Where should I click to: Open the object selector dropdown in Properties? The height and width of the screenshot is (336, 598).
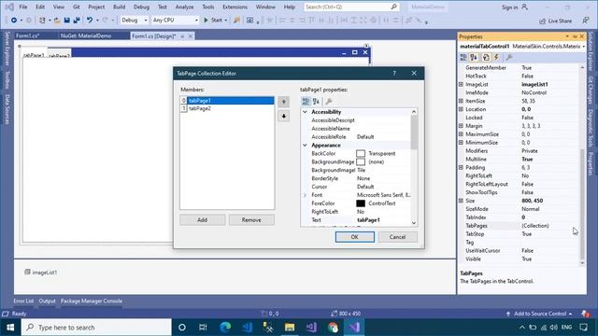(583, 47)
